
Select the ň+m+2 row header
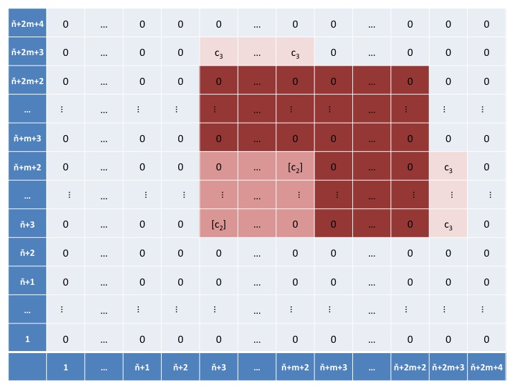pos(27,167)
